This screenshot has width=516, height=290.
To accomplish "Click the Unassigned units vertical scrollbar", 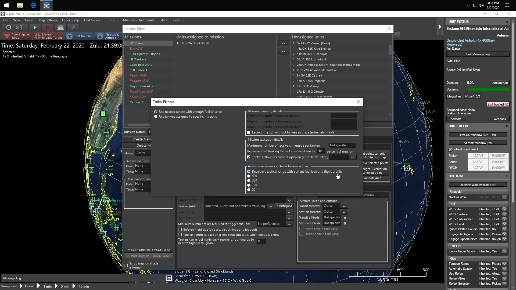I will tap(390, 50).
